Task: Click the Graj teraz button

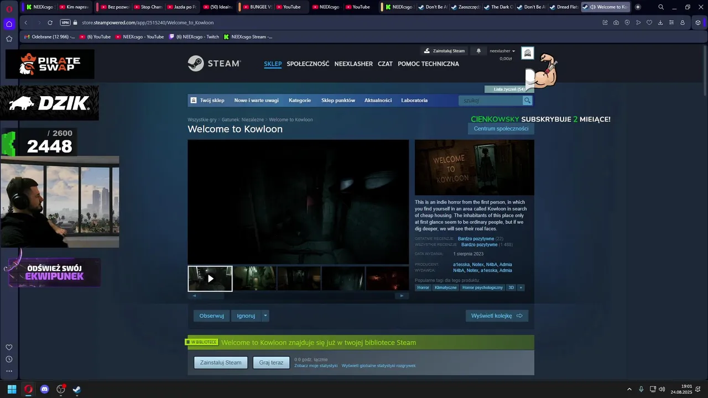Action: tap(271, 363)
